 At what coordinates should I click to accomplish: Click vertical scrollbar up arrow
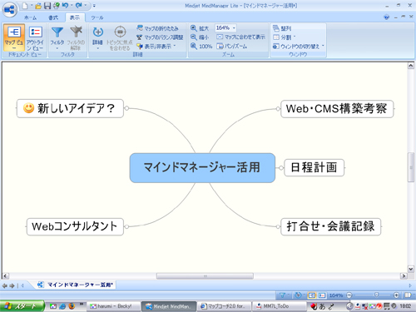(411, 66)
